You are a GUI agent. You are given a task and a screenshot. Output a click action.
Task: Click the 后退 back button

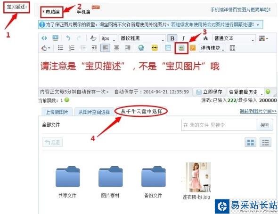pyautogui.click(x=52, y=142)
